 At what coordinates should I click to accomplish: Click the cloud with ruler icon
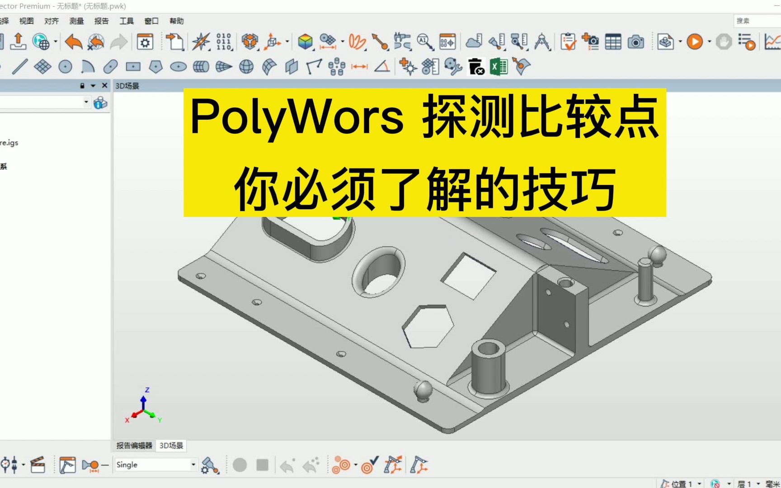tap(474, 42)
